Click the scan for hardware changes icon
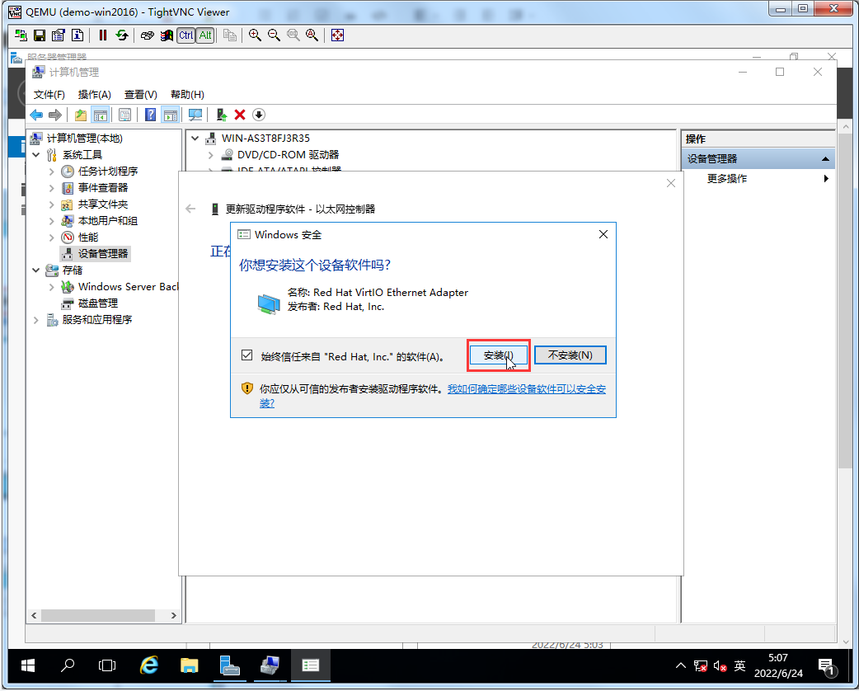The image size is (859, 691). pos(195,115)
